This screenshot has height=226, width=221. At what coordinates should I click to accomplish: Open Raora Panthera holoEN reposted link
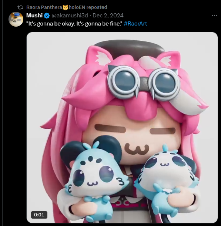point(67,7)
